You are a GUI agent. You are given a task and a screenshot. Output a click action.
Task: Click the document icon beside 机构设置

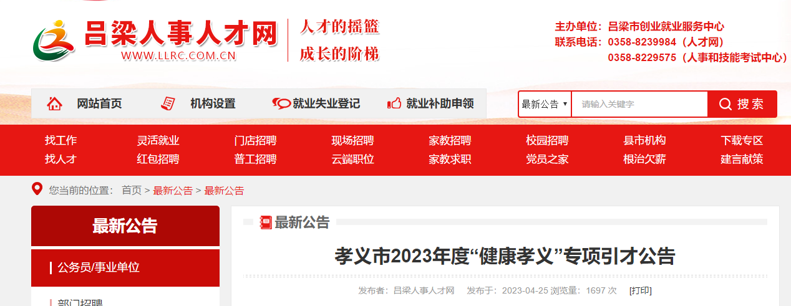click(x=168, y=103)
